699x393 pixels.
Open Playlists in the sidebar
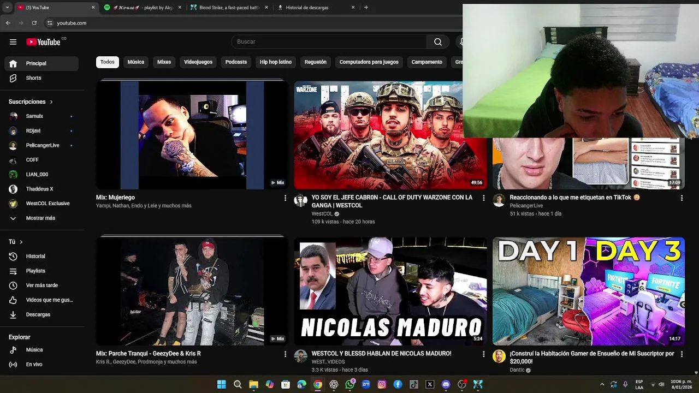pyautogui.click(x=42, y=271)
